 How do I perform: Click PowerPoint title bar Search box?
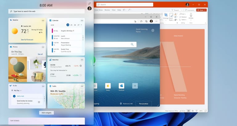[x=125, y=5]
